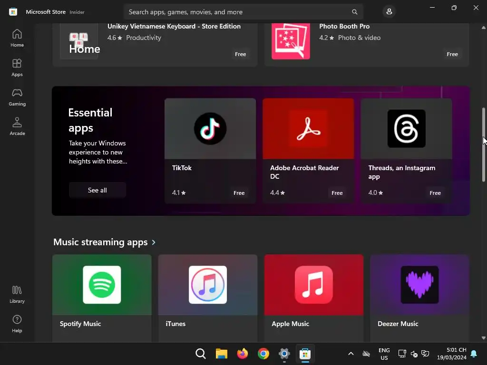Open the Arcade section in sidebar
The image size is (487, 365).
coord(17,126)
